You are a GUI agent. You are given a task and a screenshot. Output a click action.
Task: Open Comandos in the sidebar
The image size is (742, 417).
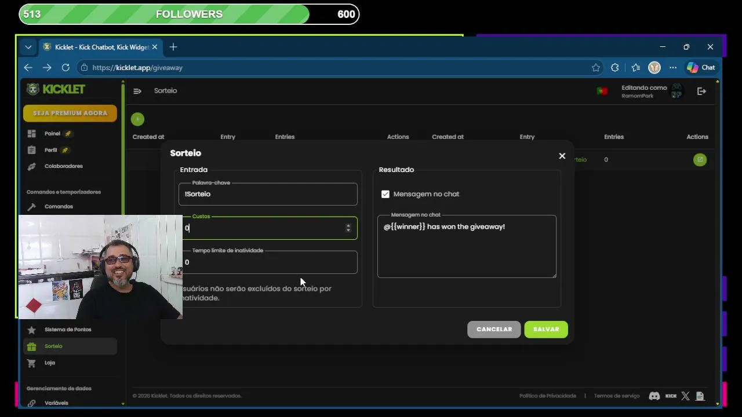click(x=59, y=207)
